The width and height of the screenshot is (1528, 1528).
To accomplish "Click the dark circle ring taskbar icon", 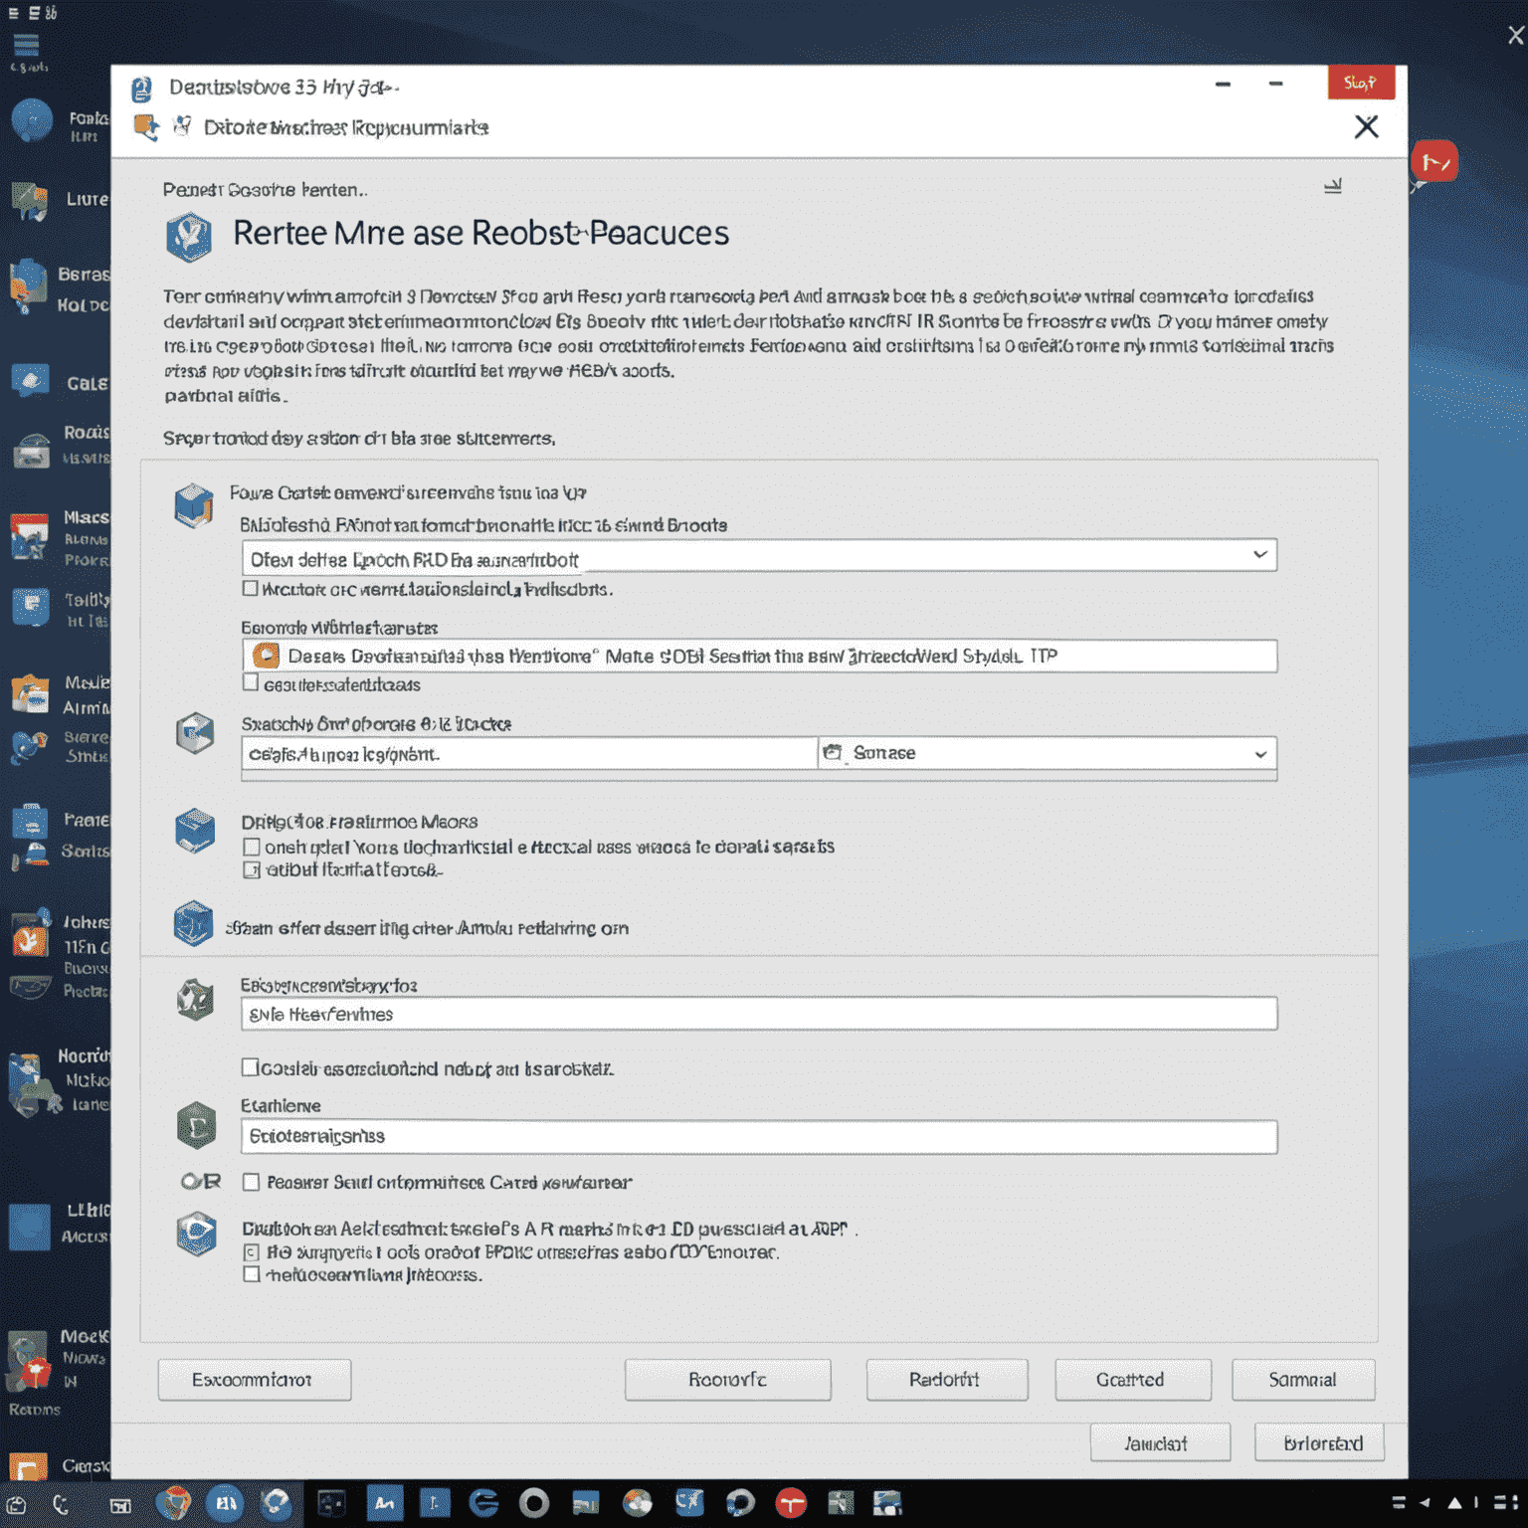I will (x=534, y=1502).
